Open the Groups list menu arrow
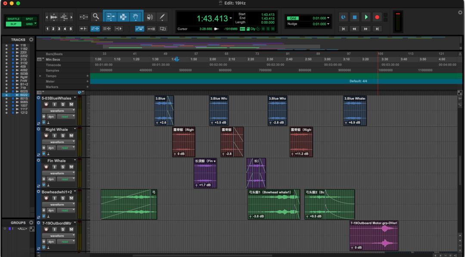 click(31, 223)
